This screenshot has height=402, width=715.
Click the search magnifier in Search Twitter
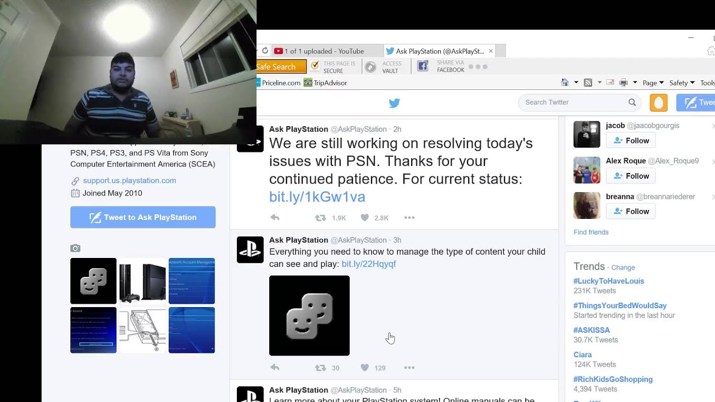[632, 102]
